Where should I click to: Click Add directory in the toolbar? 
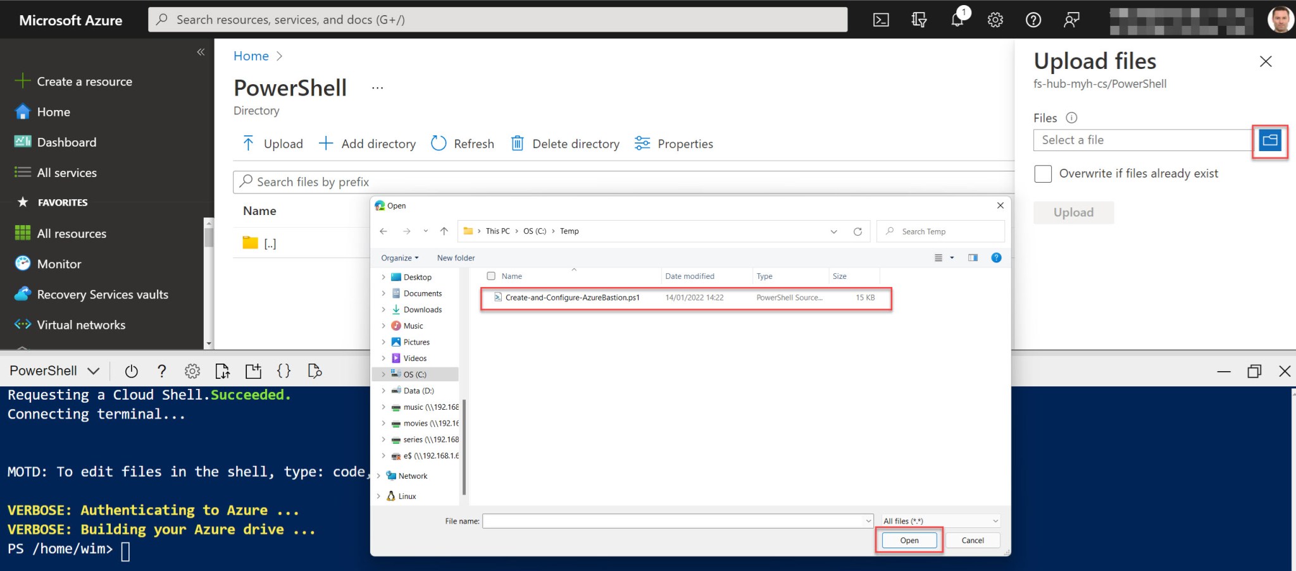pos(367,144)
